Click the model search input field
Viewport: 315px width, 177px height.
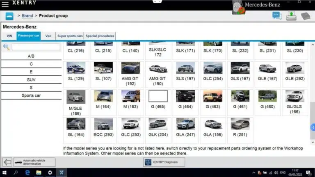click(36, 47)
